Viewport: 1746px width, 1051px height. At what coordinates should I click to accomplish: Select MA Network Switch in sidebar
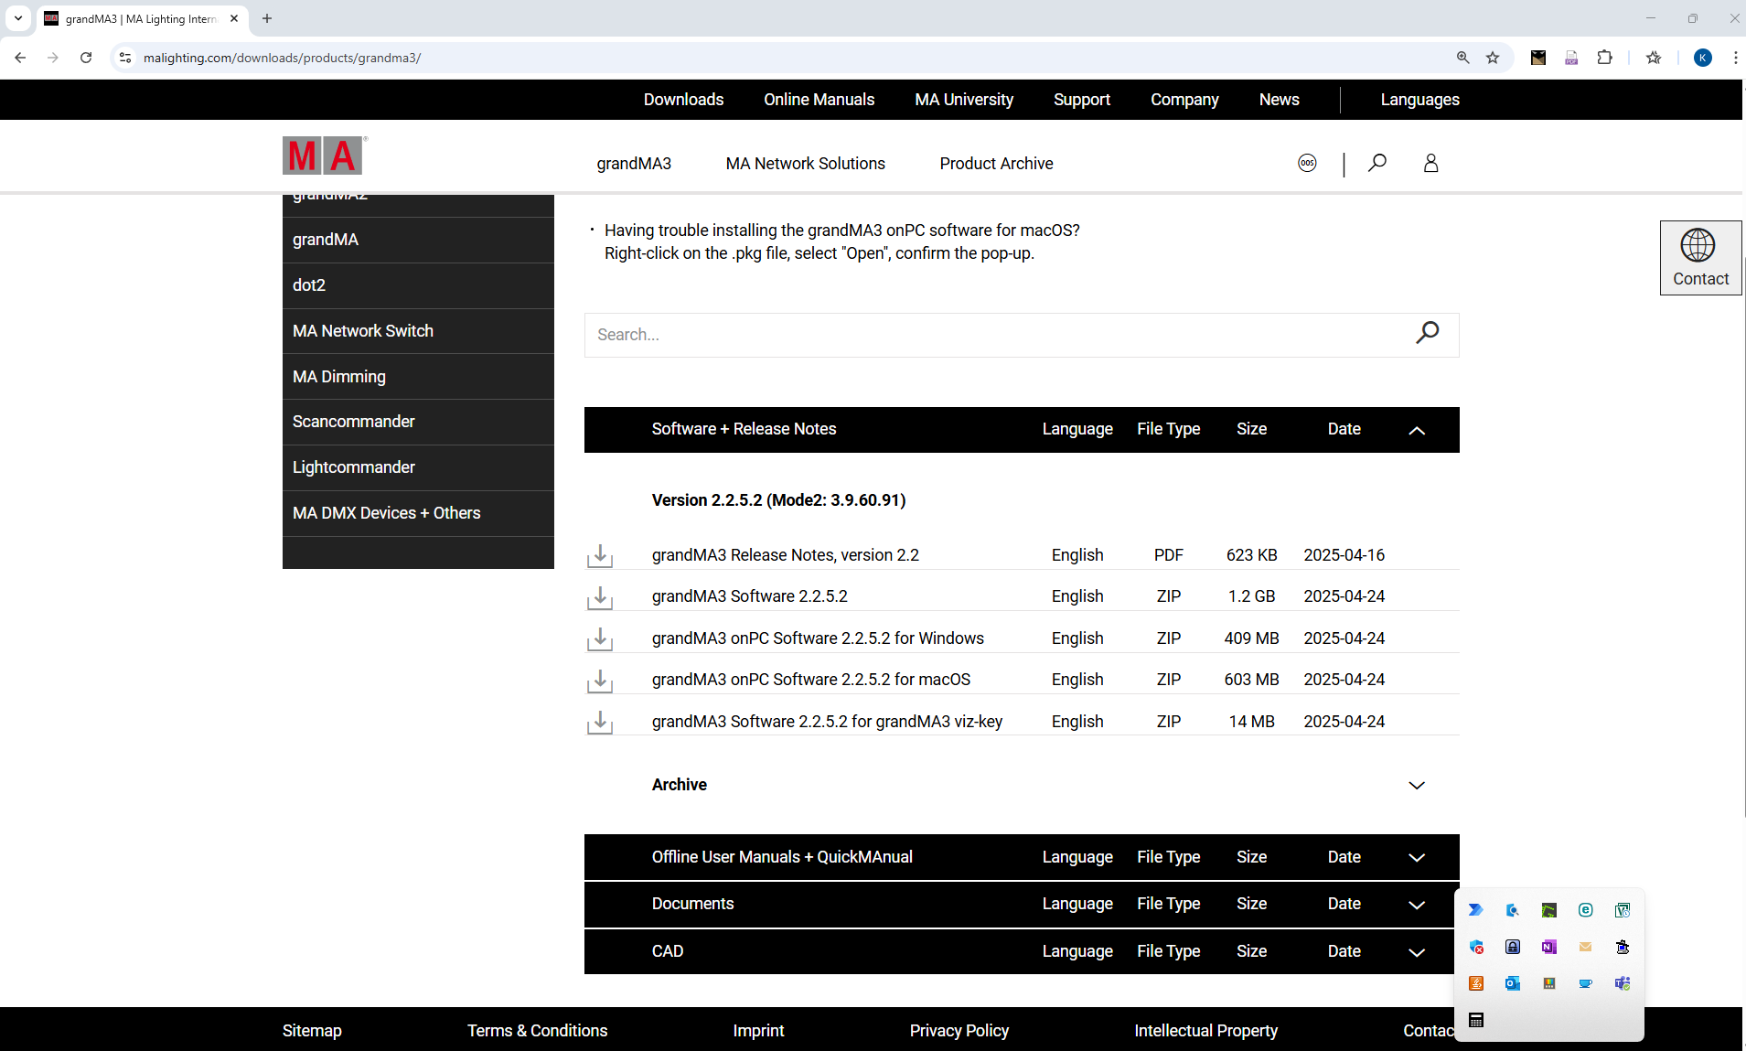click(x=363, y=331)
